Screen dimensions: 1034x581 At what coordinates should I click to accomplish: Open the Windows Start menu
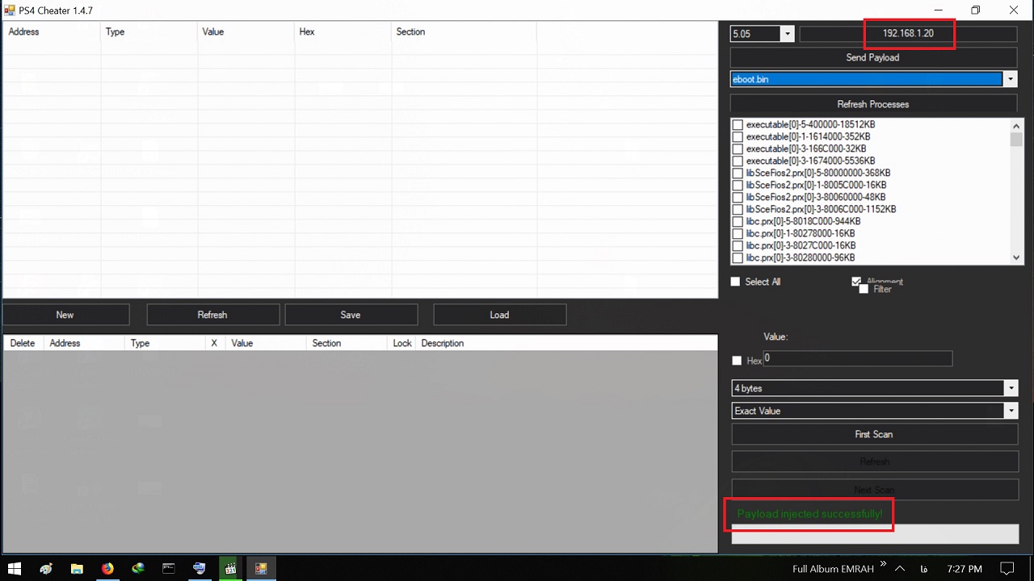[x=15, y=568]
